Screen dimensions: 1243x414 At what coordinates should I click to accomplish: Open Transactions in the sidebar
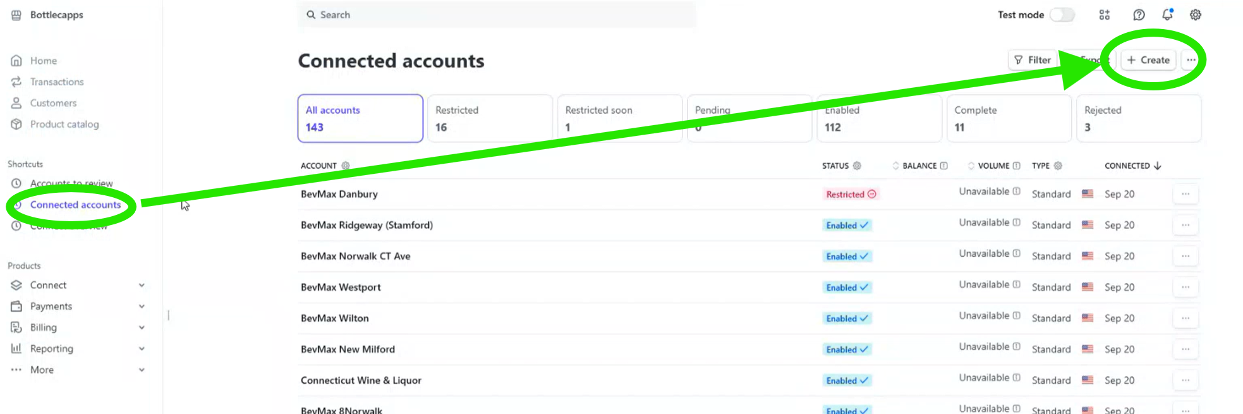(57, 82)
